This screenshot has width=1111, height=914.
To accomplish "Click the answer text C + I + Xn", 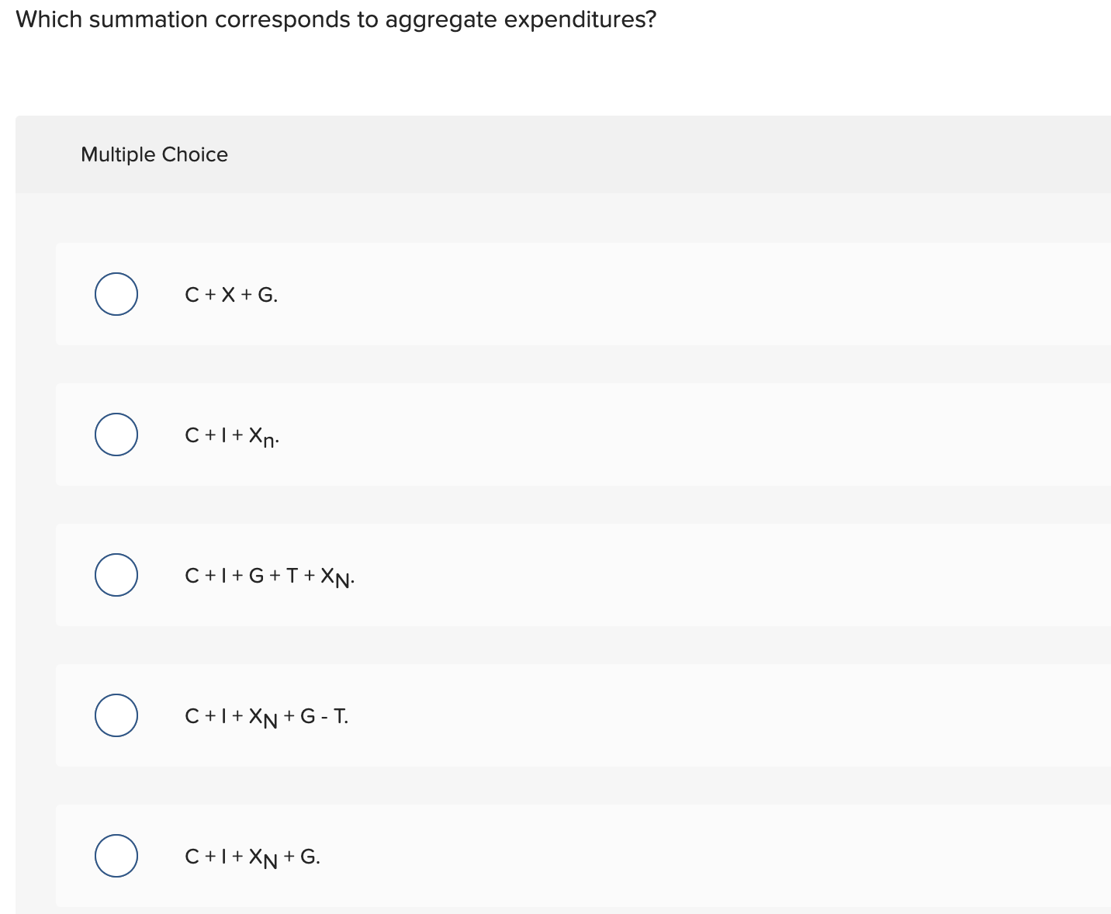I will (230, 435).
